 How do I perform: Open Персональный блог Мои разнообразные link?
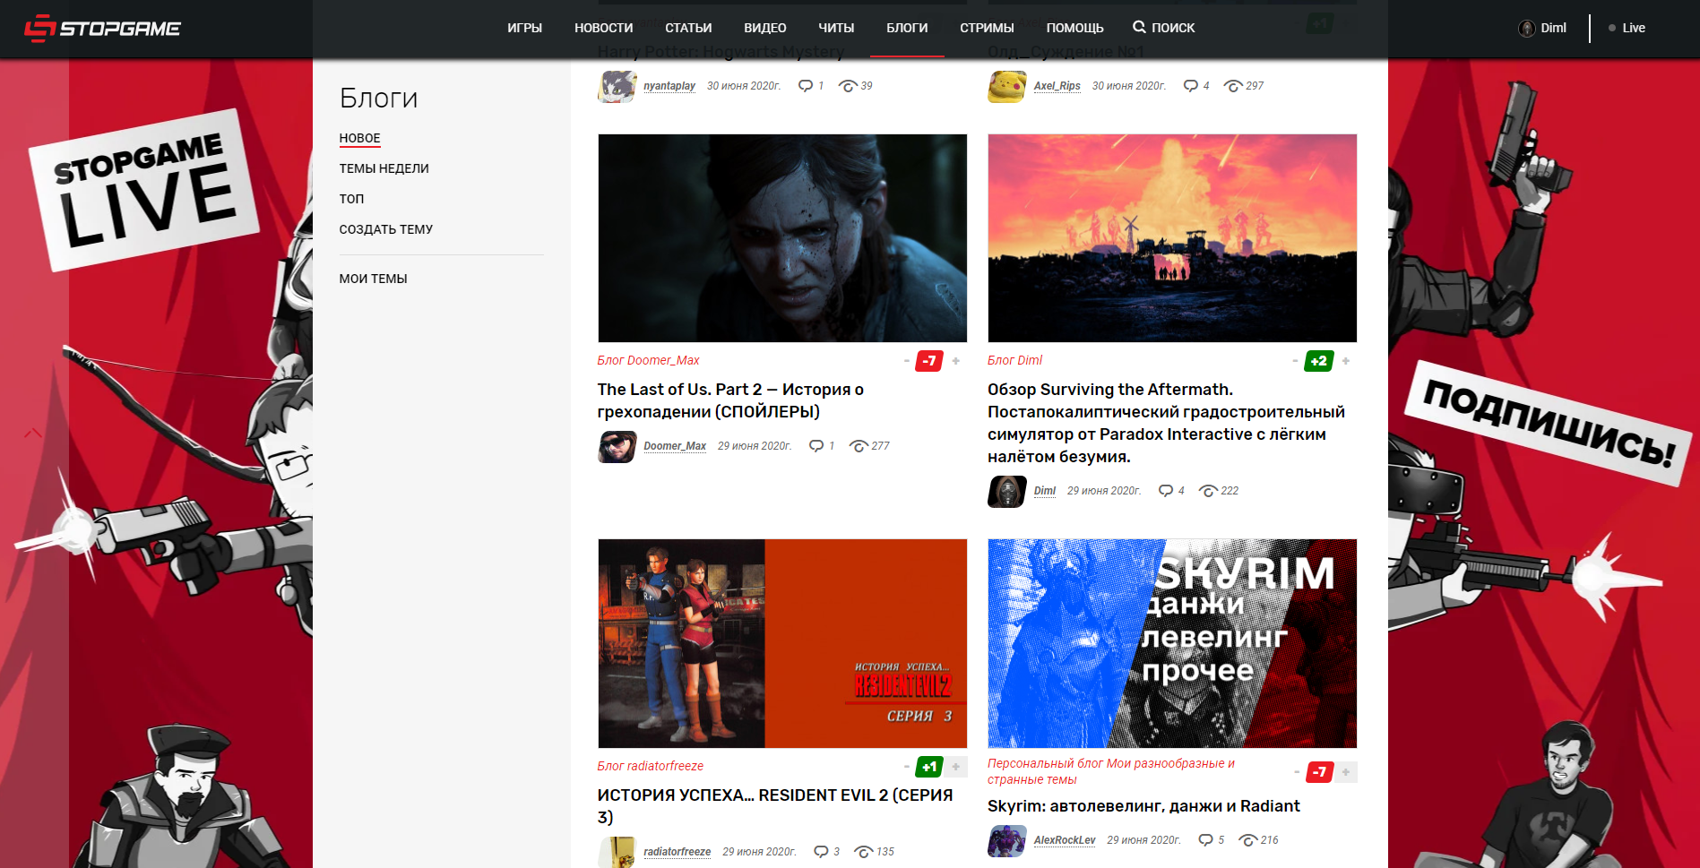(1111, 771)
